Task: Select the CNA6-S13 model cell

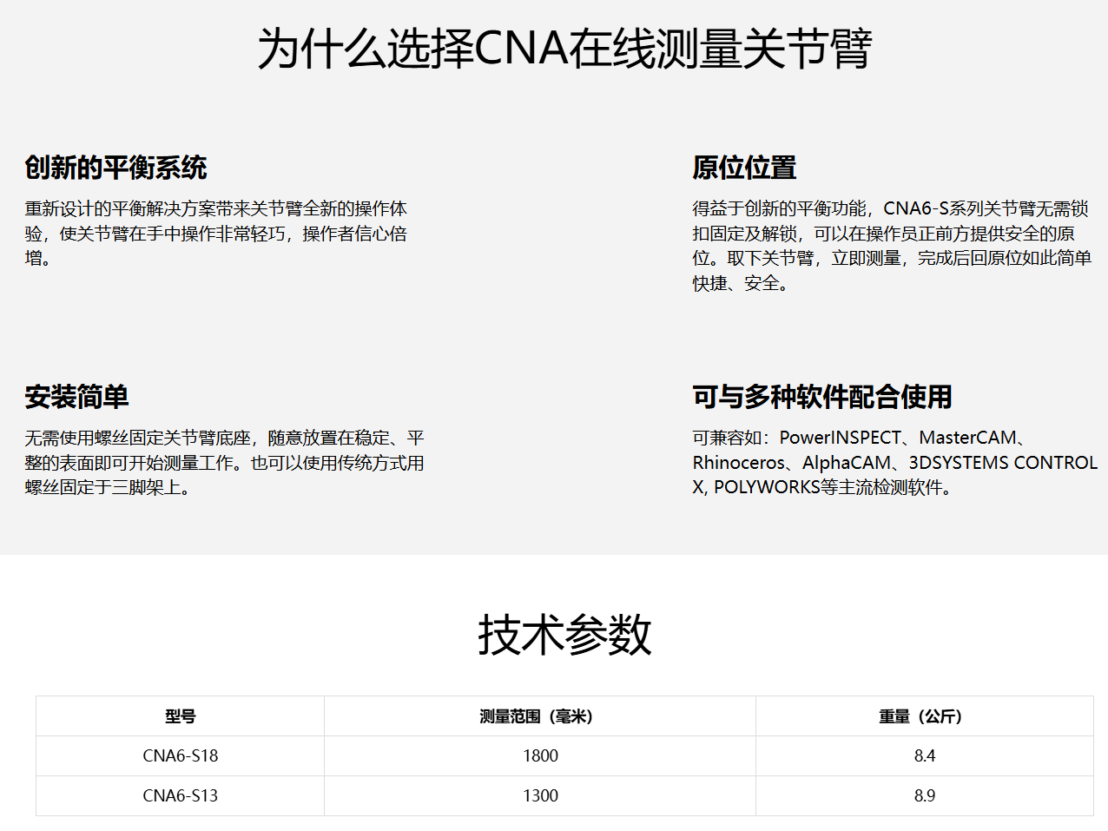Action: (x=181, y=795)
